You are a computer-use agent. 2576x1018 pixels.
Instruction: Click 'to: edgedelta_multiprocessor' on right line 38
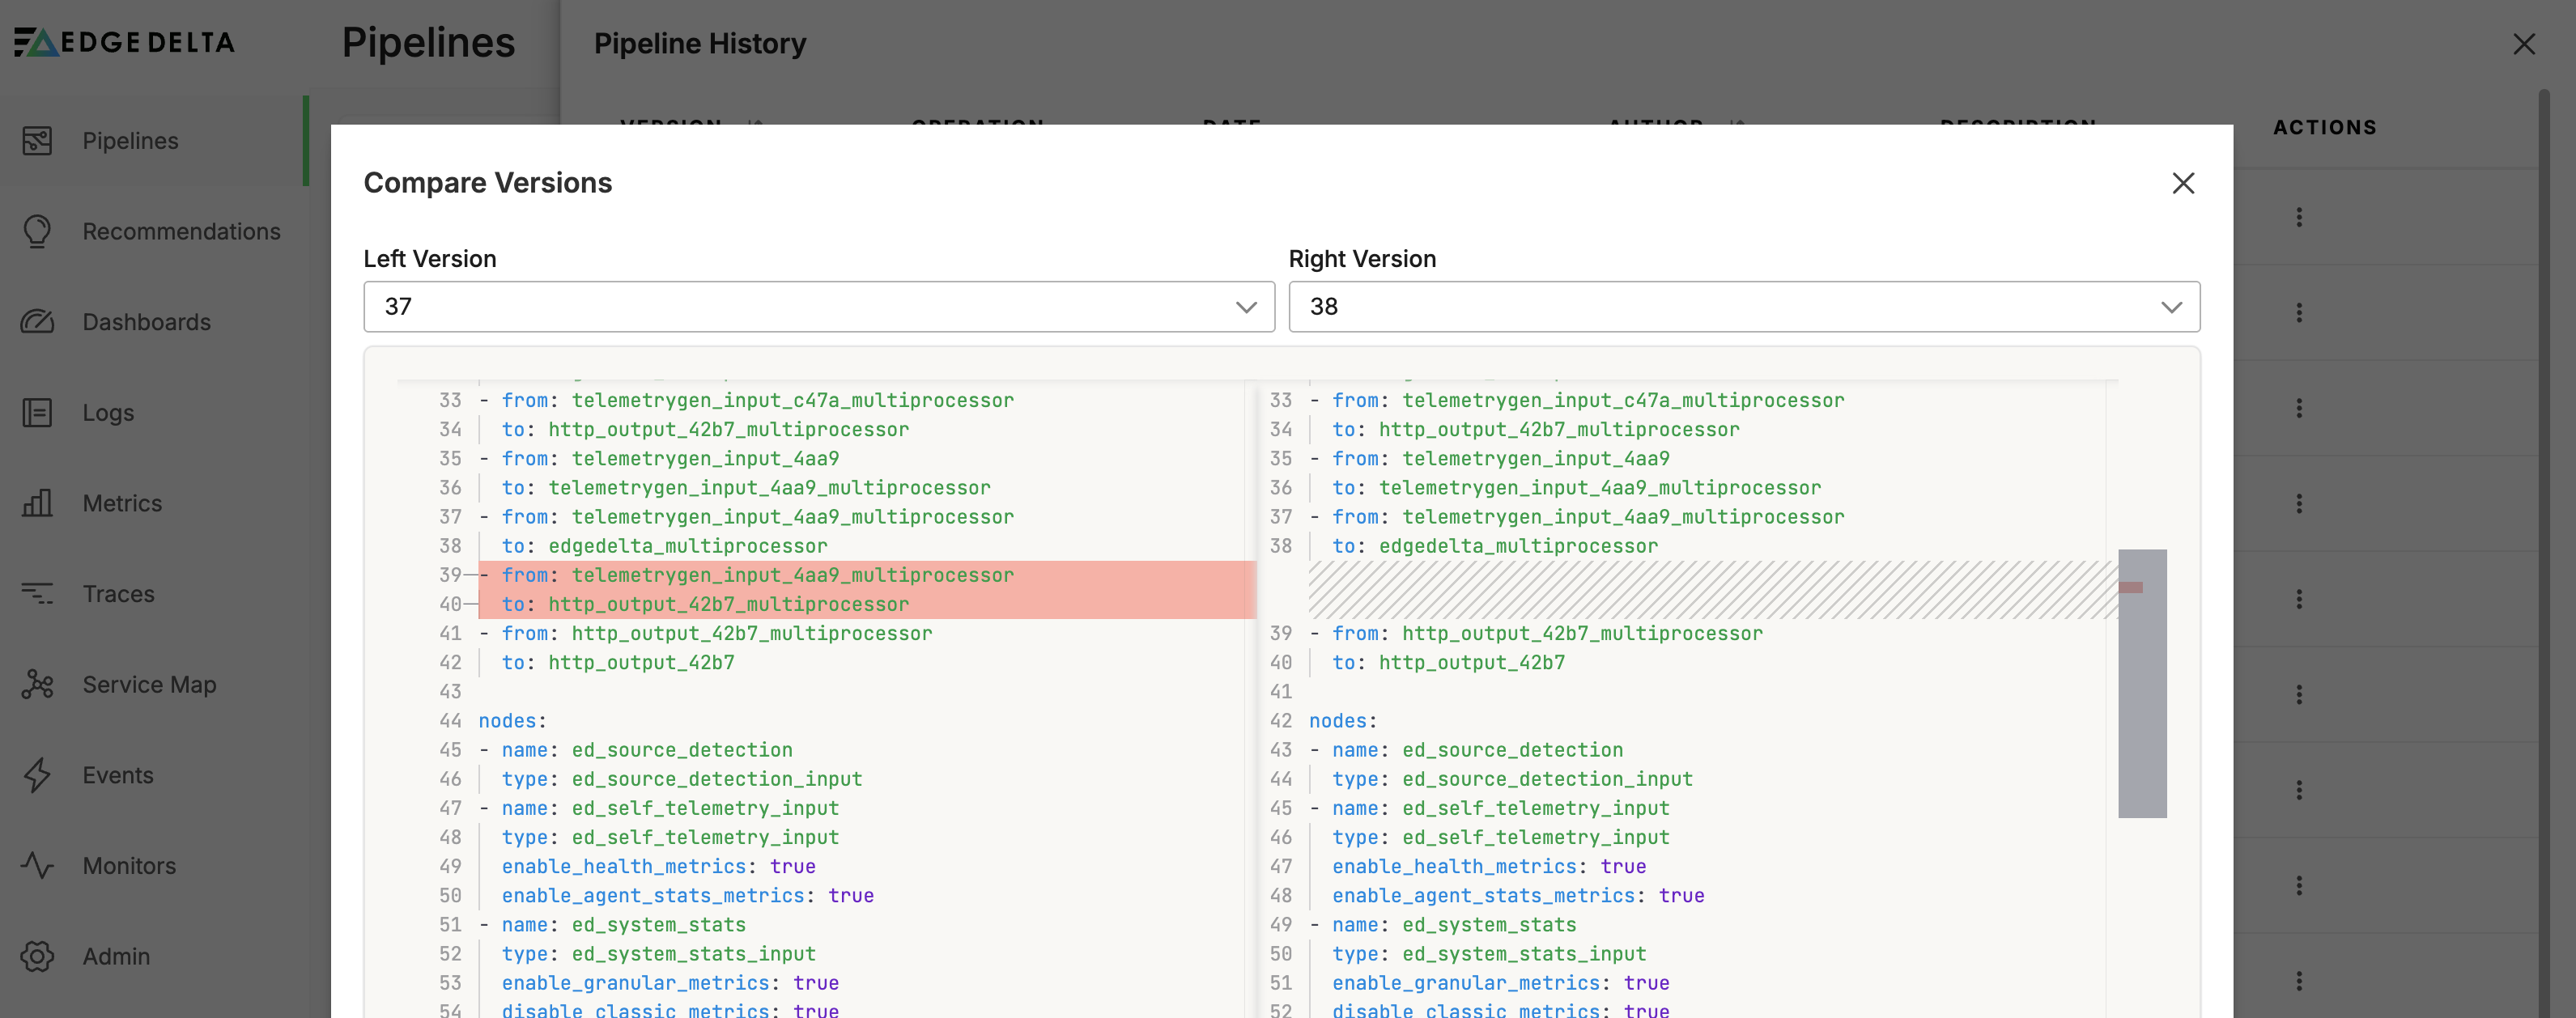click(1495, 546)
